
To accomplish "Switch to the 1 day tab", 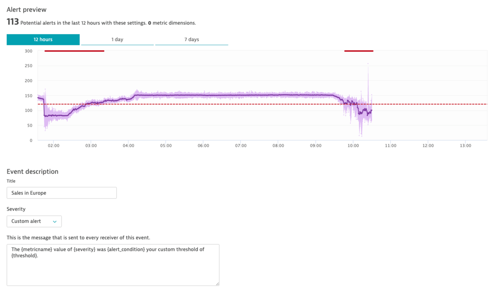I will 117,39.
